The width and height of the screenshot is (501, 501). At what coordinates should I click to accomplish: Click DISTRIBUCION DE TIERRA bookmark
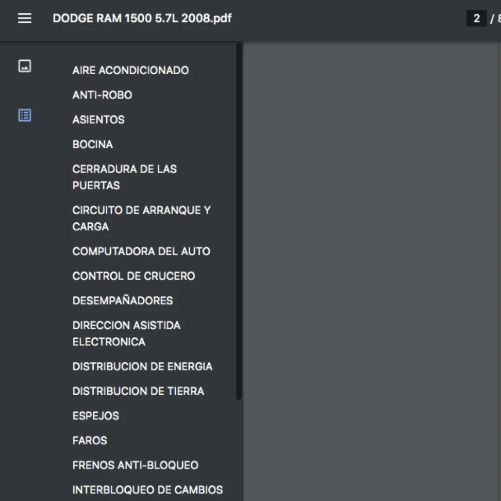click(x=138, y=391)
